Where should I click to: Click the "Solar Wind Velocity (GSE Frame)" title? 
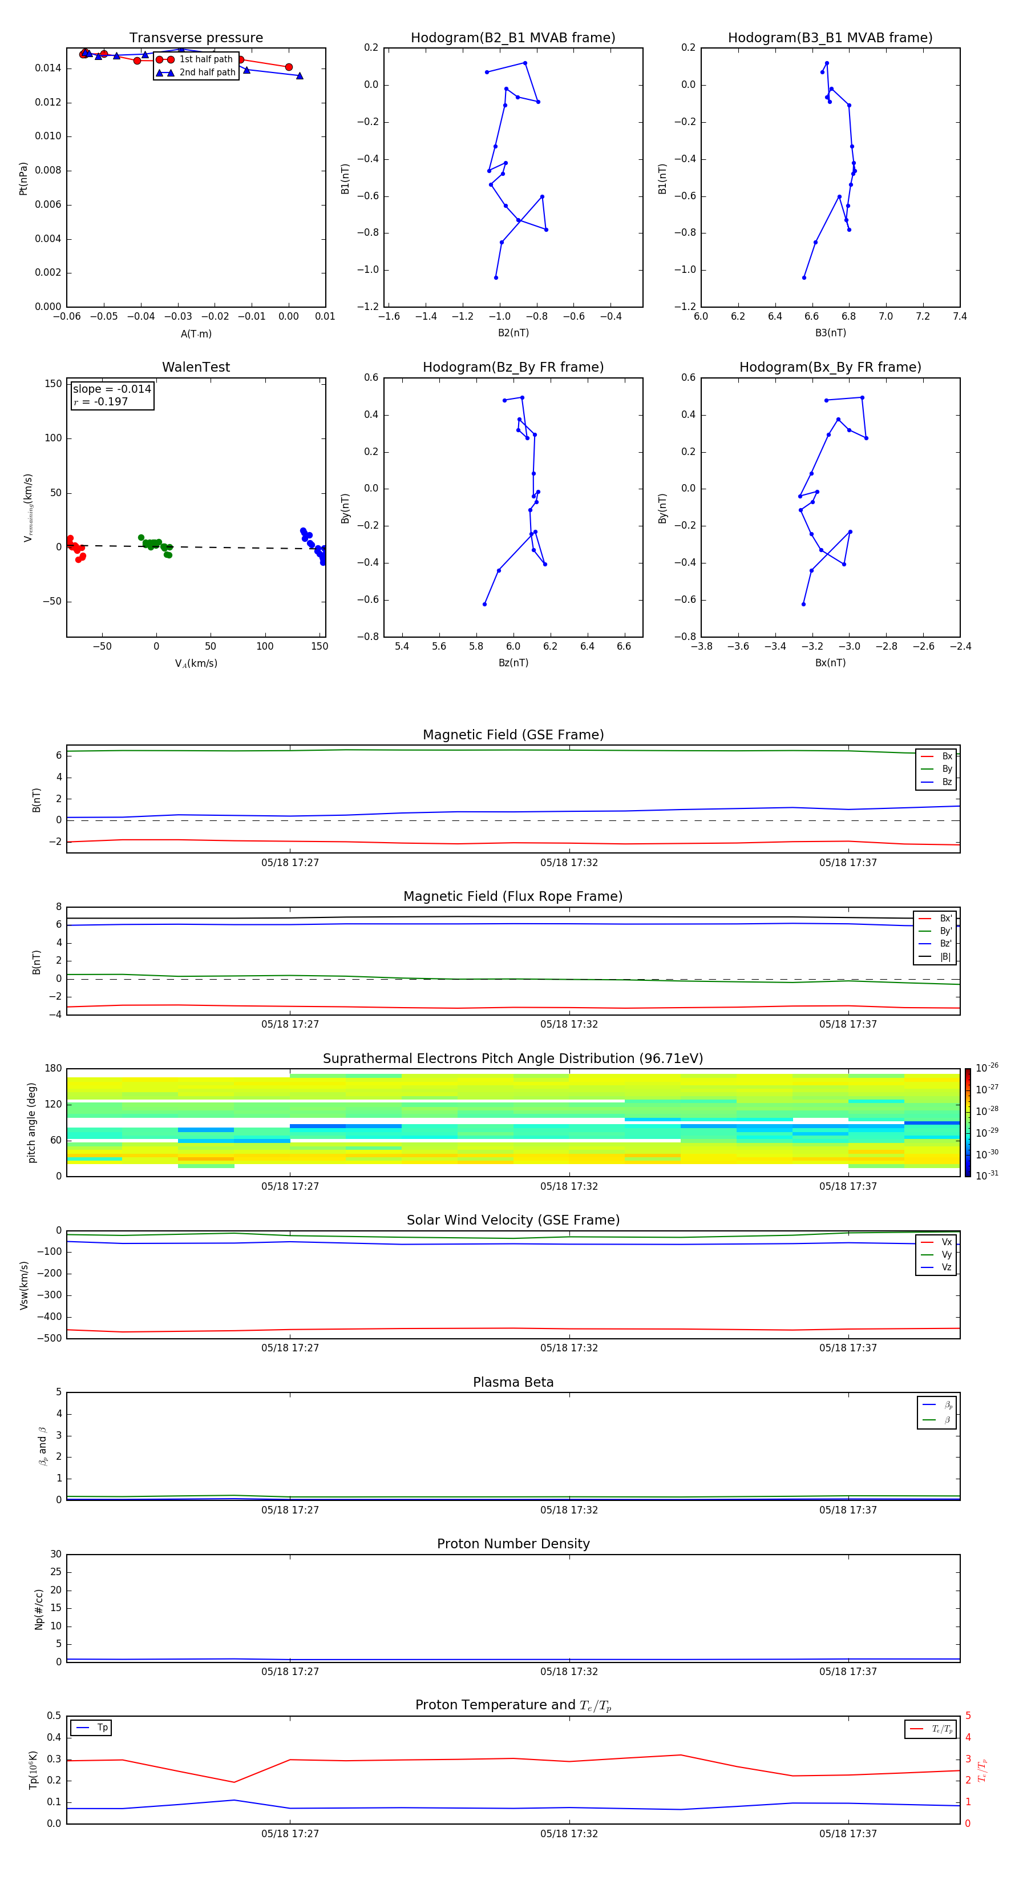pos(513,1221)
